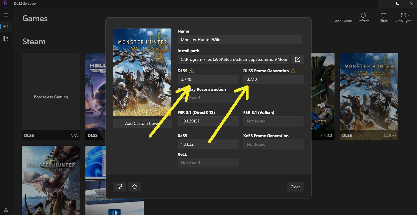Open the install path folder icon button
Viewport: 417px width, 215px height.
point(298,59)
